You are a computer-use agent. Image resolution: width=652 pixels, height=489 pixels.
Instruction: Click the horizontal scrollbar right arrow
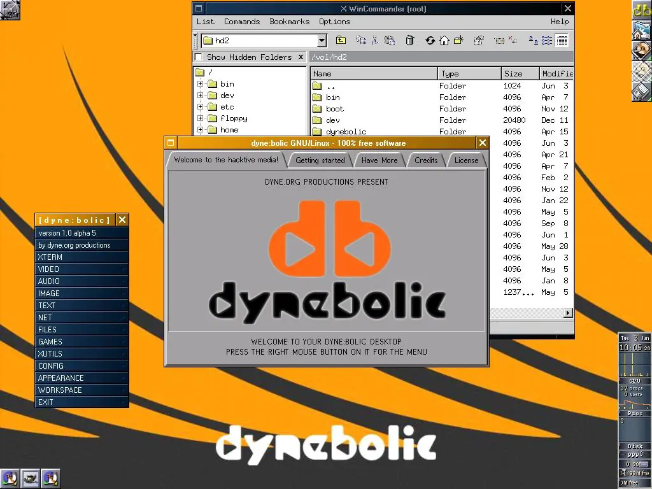coord(568,313)
